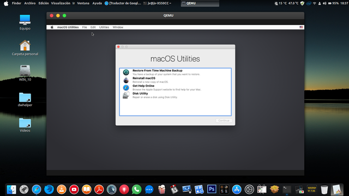Select the Get Help Online Safari icon
Screen dimensions: 349x196
pyautogui.click(x=126, y=88)
